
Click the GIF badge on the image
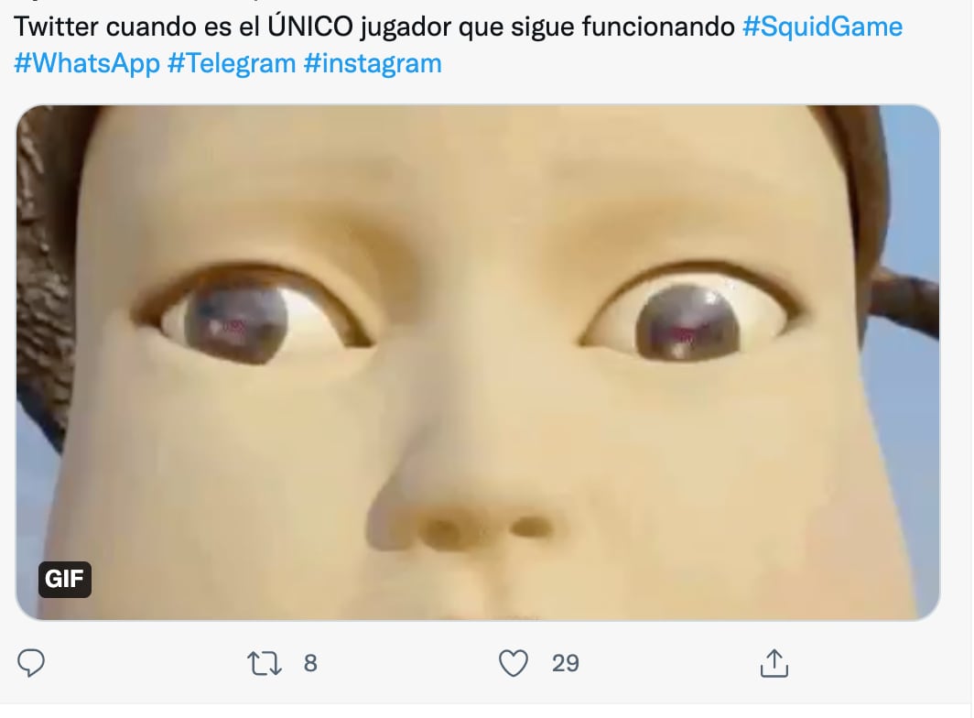(x=65, y=580)
